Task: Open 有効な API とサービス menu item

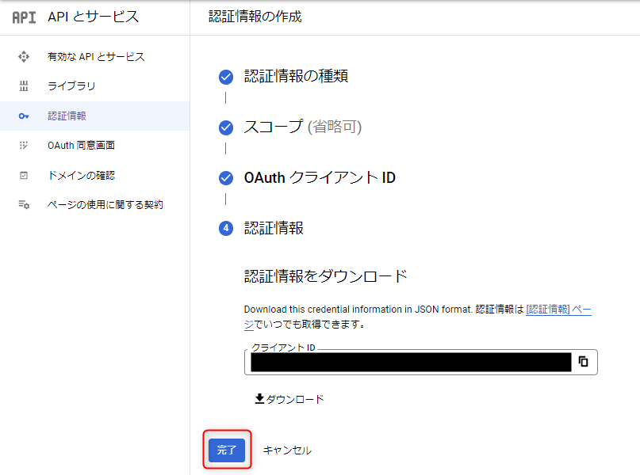Action: point(96,57)
